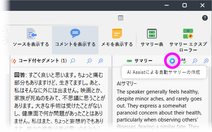
Task: Zoom in on the サマリー pane
Action: (x=206, y=61)
